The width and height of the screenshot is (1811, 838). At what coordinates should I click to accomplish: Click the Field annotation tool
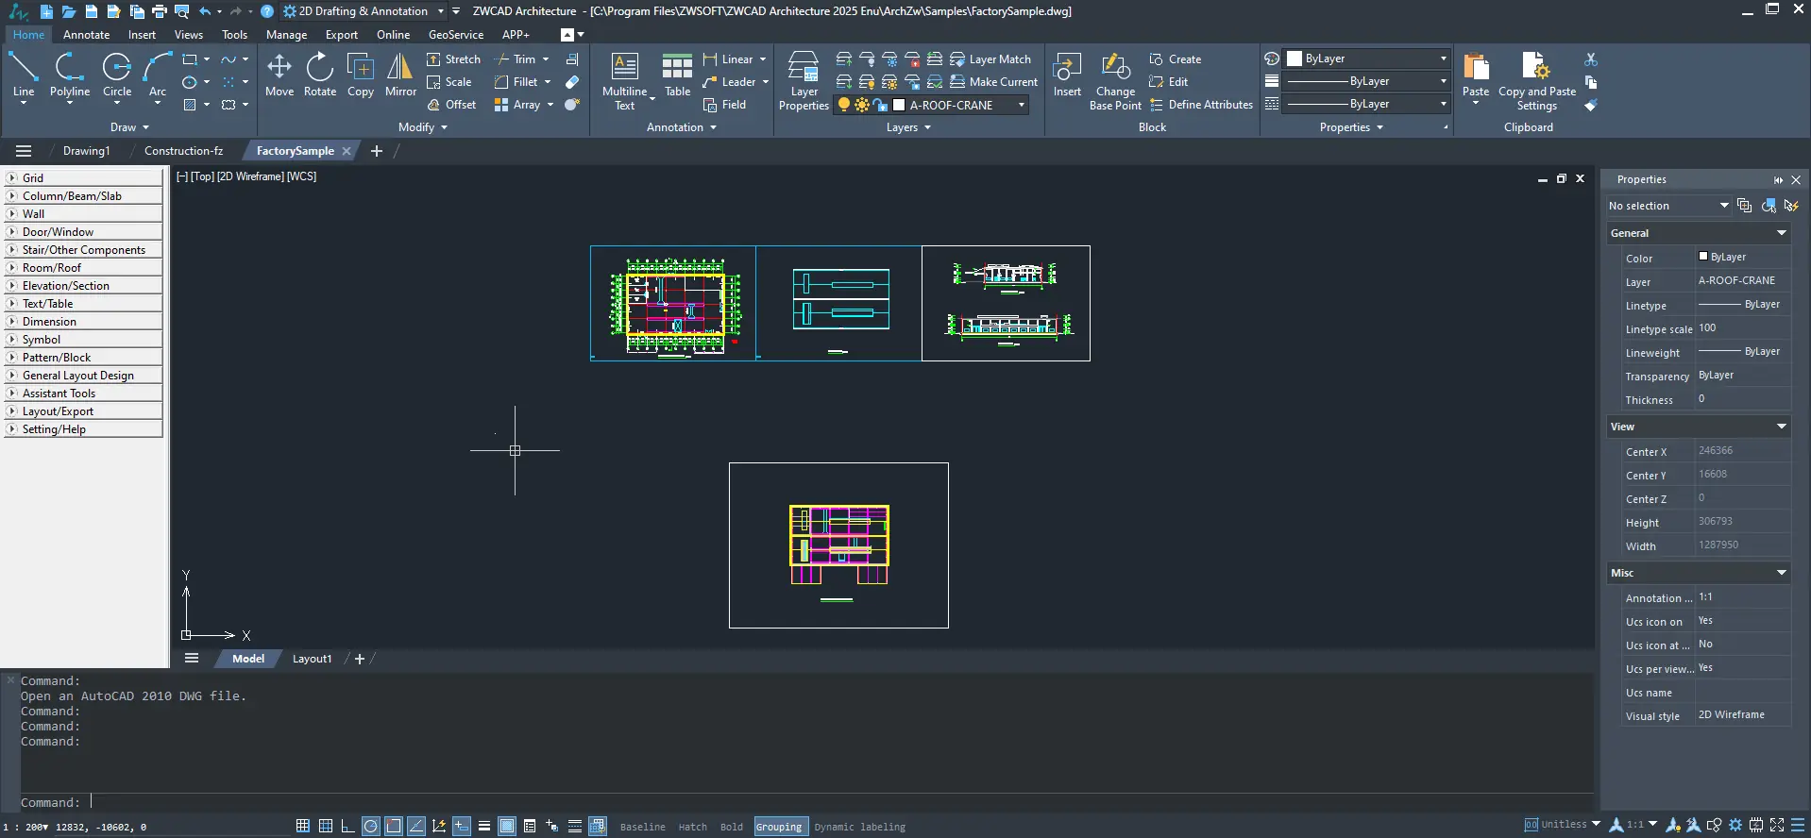pyautogui.click(x=724, y=105)
